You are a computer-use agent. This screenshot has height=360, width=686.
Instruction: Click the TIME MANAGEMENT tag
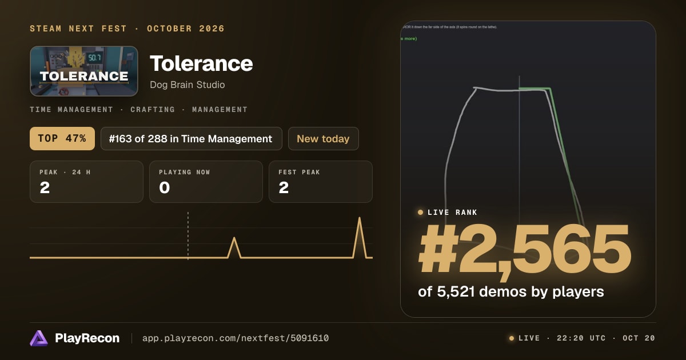(71, 109)
